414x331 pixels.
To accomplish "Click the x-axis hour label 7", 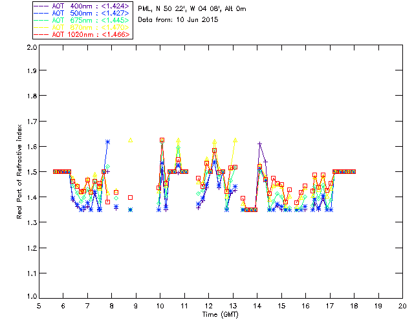I will tap(87, 306).
